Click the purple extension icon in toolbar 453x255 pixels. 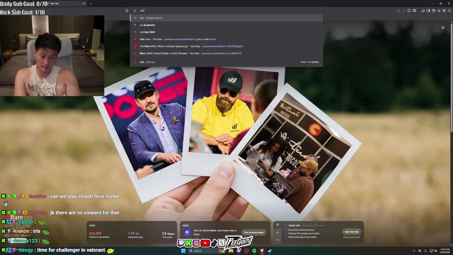pyautogui.click(x=404, y=11)
